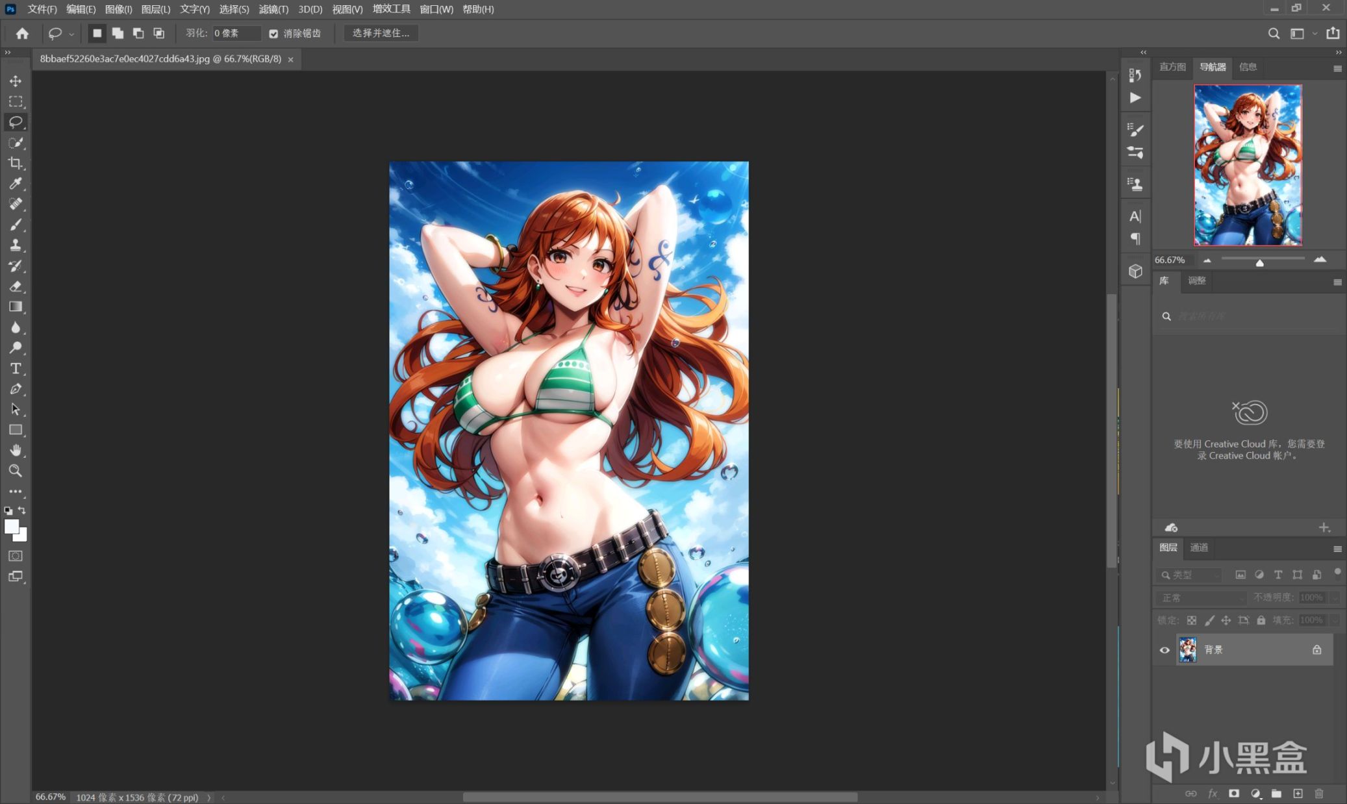Toggle lock all padlock in Layers
Viewport: 1347px width, 804px height.
click(x=1261, y=620)
